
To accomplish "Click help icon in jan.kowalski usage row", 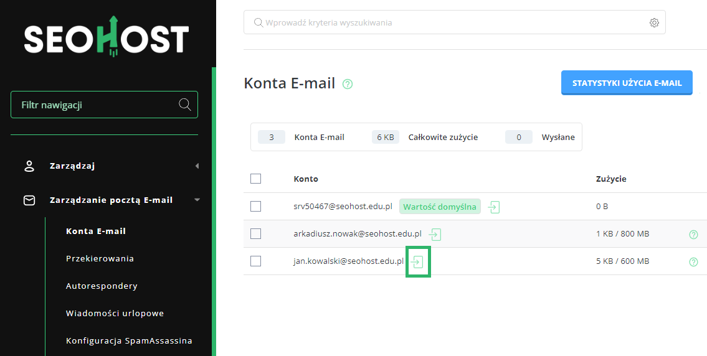I will coord(693,262).
